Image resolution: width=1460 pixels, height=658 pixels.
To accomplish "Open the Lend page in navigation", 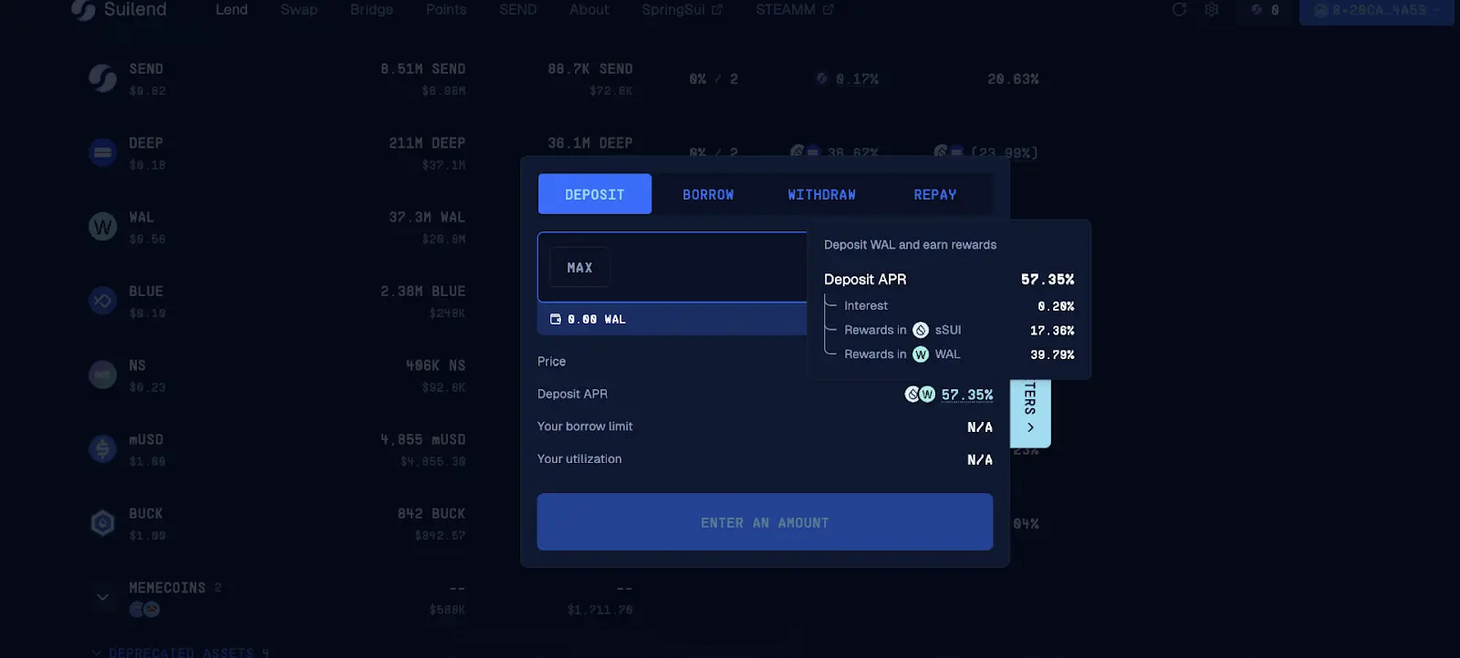I will coord(232,9).
